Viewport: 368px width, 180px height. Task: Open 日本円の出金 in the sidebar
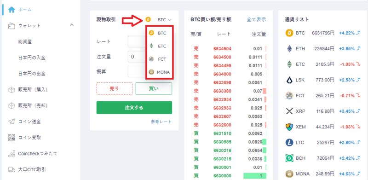32,74
